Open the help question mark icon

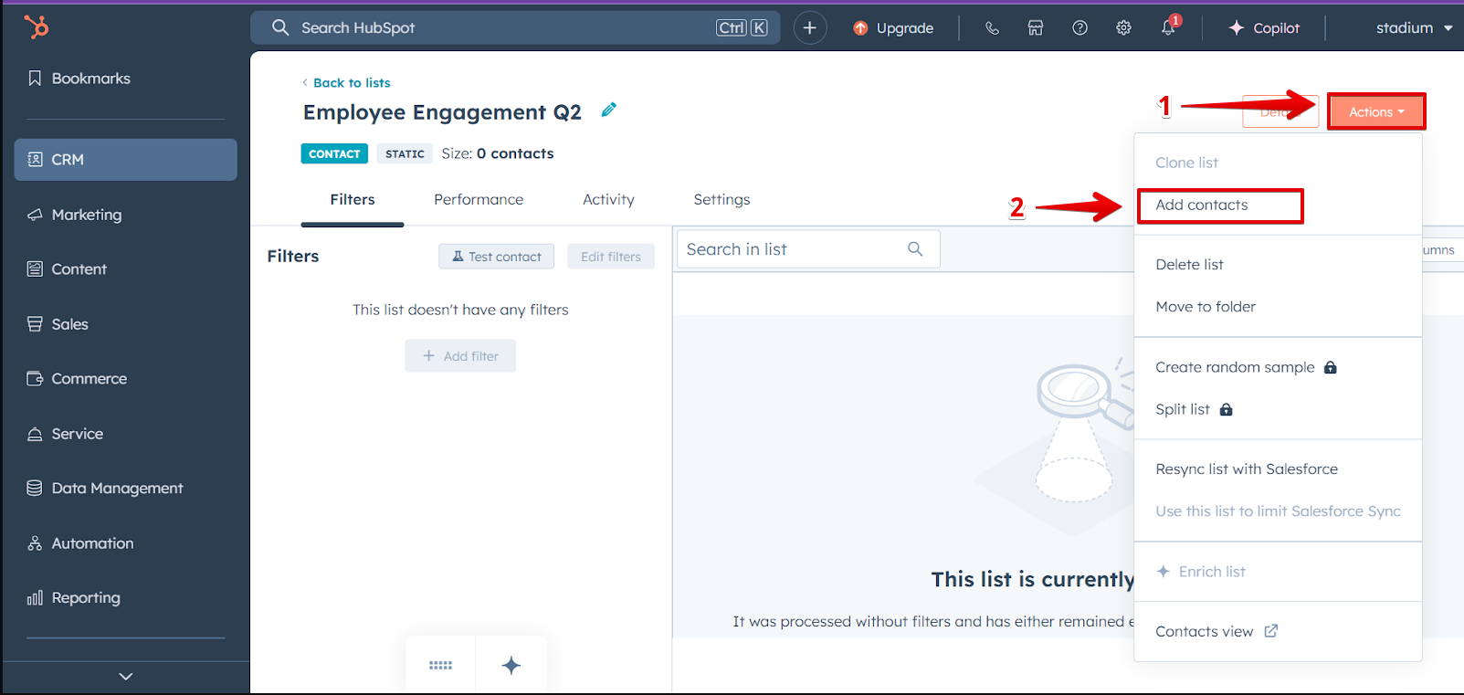point(1080,28)
